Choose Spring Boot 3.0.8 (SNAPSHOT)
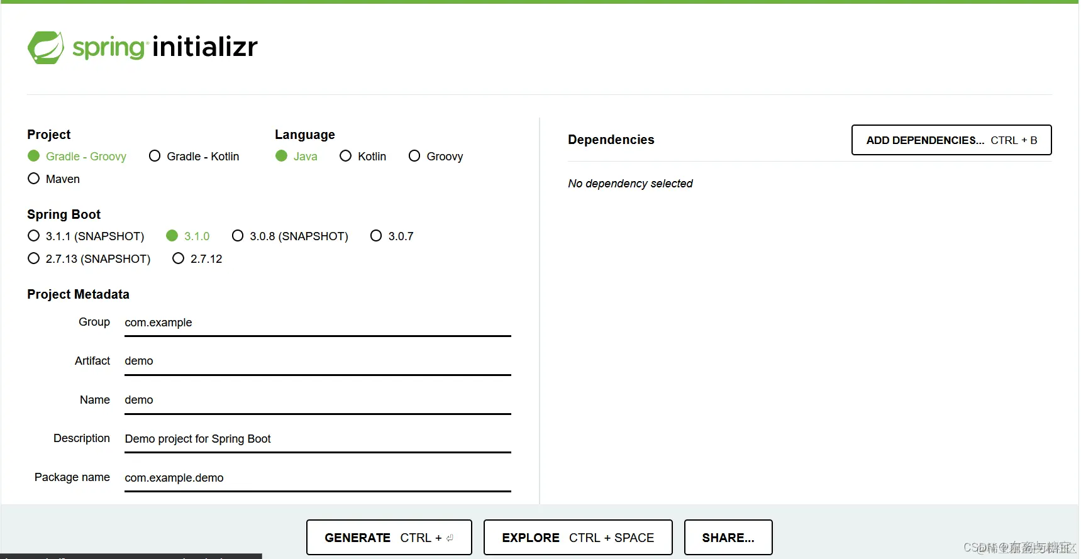The height and width of the screenshot is (559, 1081). (x=290, y=236)
